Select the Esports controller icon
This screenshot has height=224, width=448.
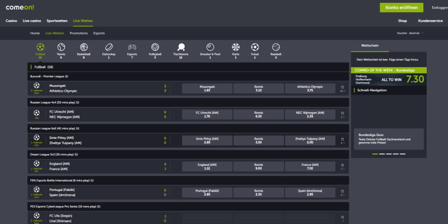click(x=132, y=47)
